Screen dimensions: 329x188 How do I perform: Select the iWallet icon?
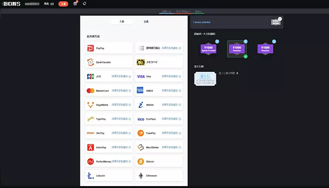click(141, 105)
